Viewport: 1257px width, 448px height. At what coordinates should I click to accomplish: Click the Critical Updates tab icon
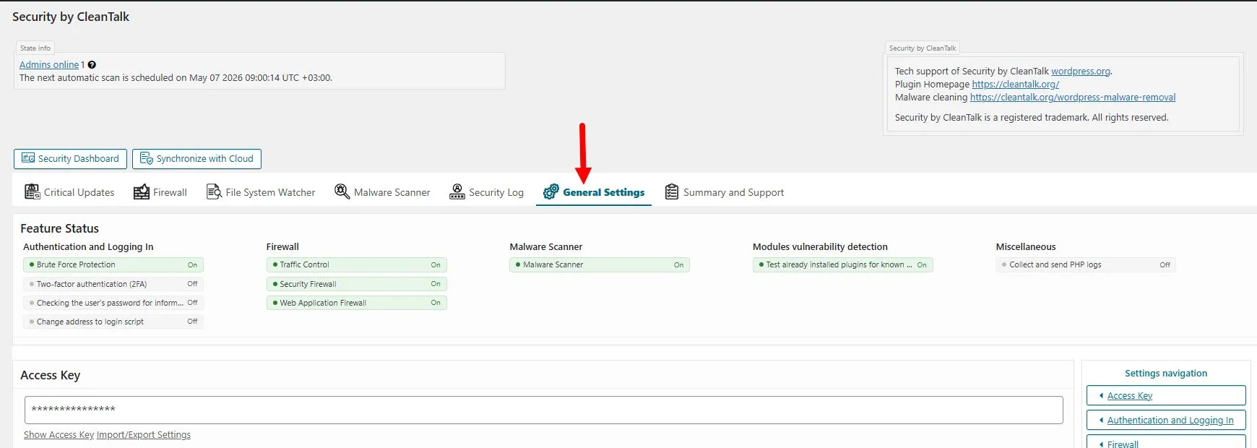[x=32, y=191]
